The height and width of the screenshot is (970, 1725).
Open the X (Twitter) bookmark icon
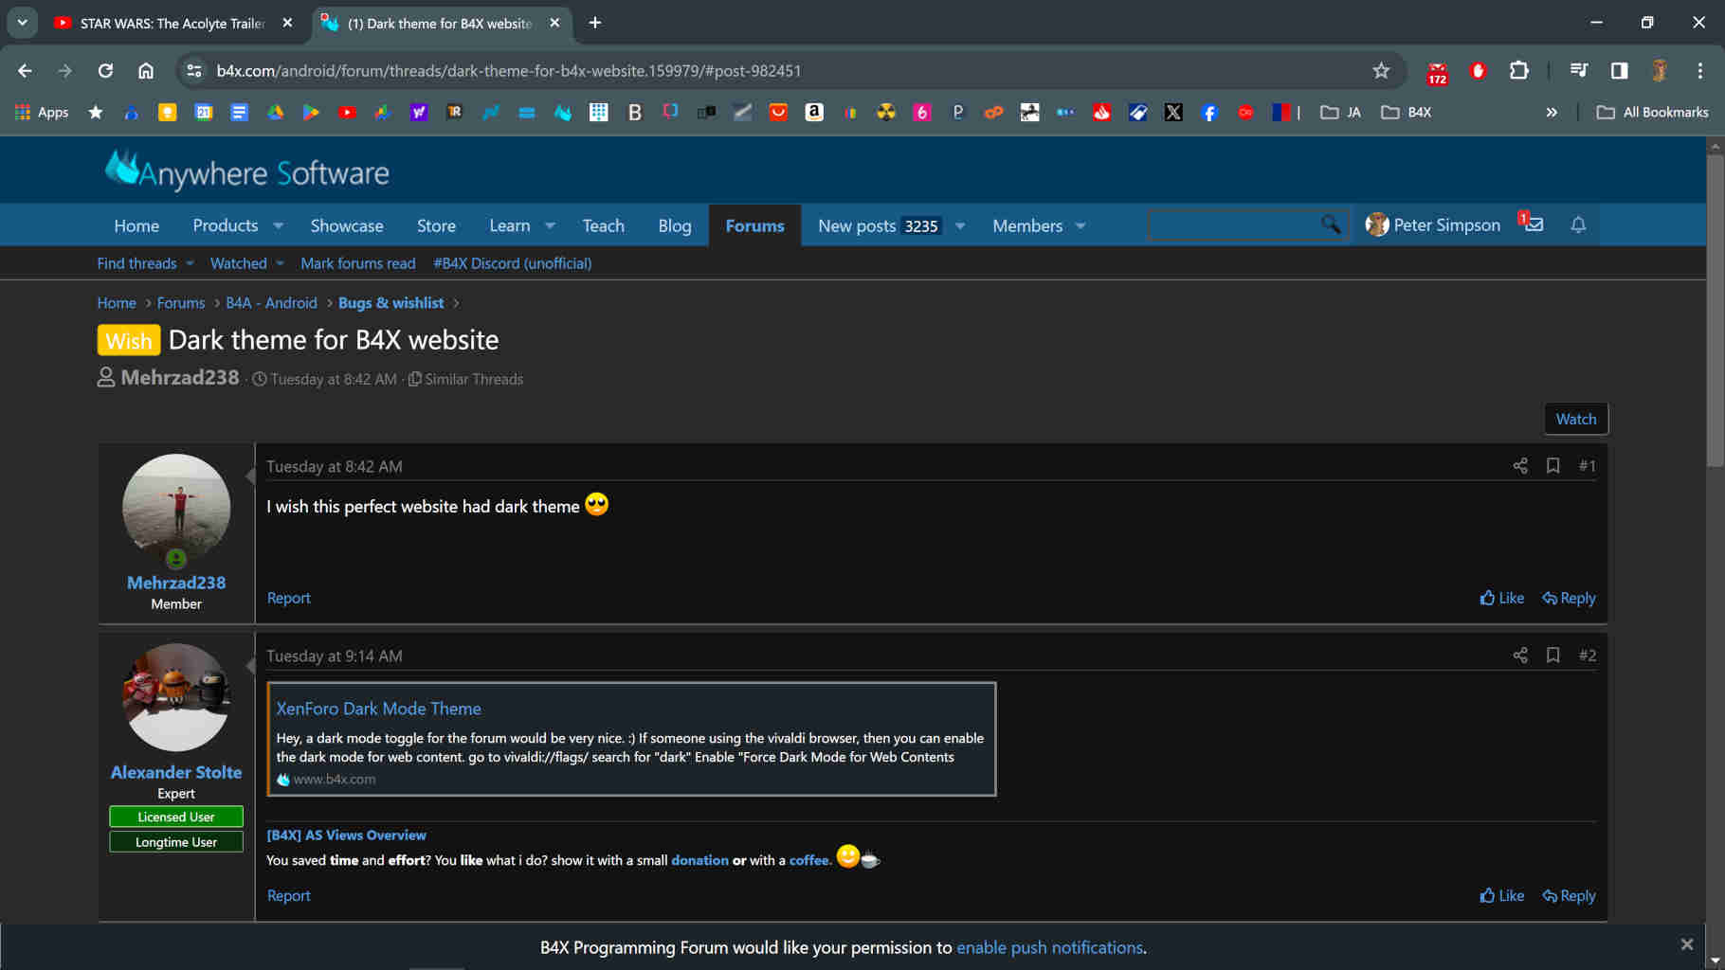pyautogui.click(x=1173, y=112)
